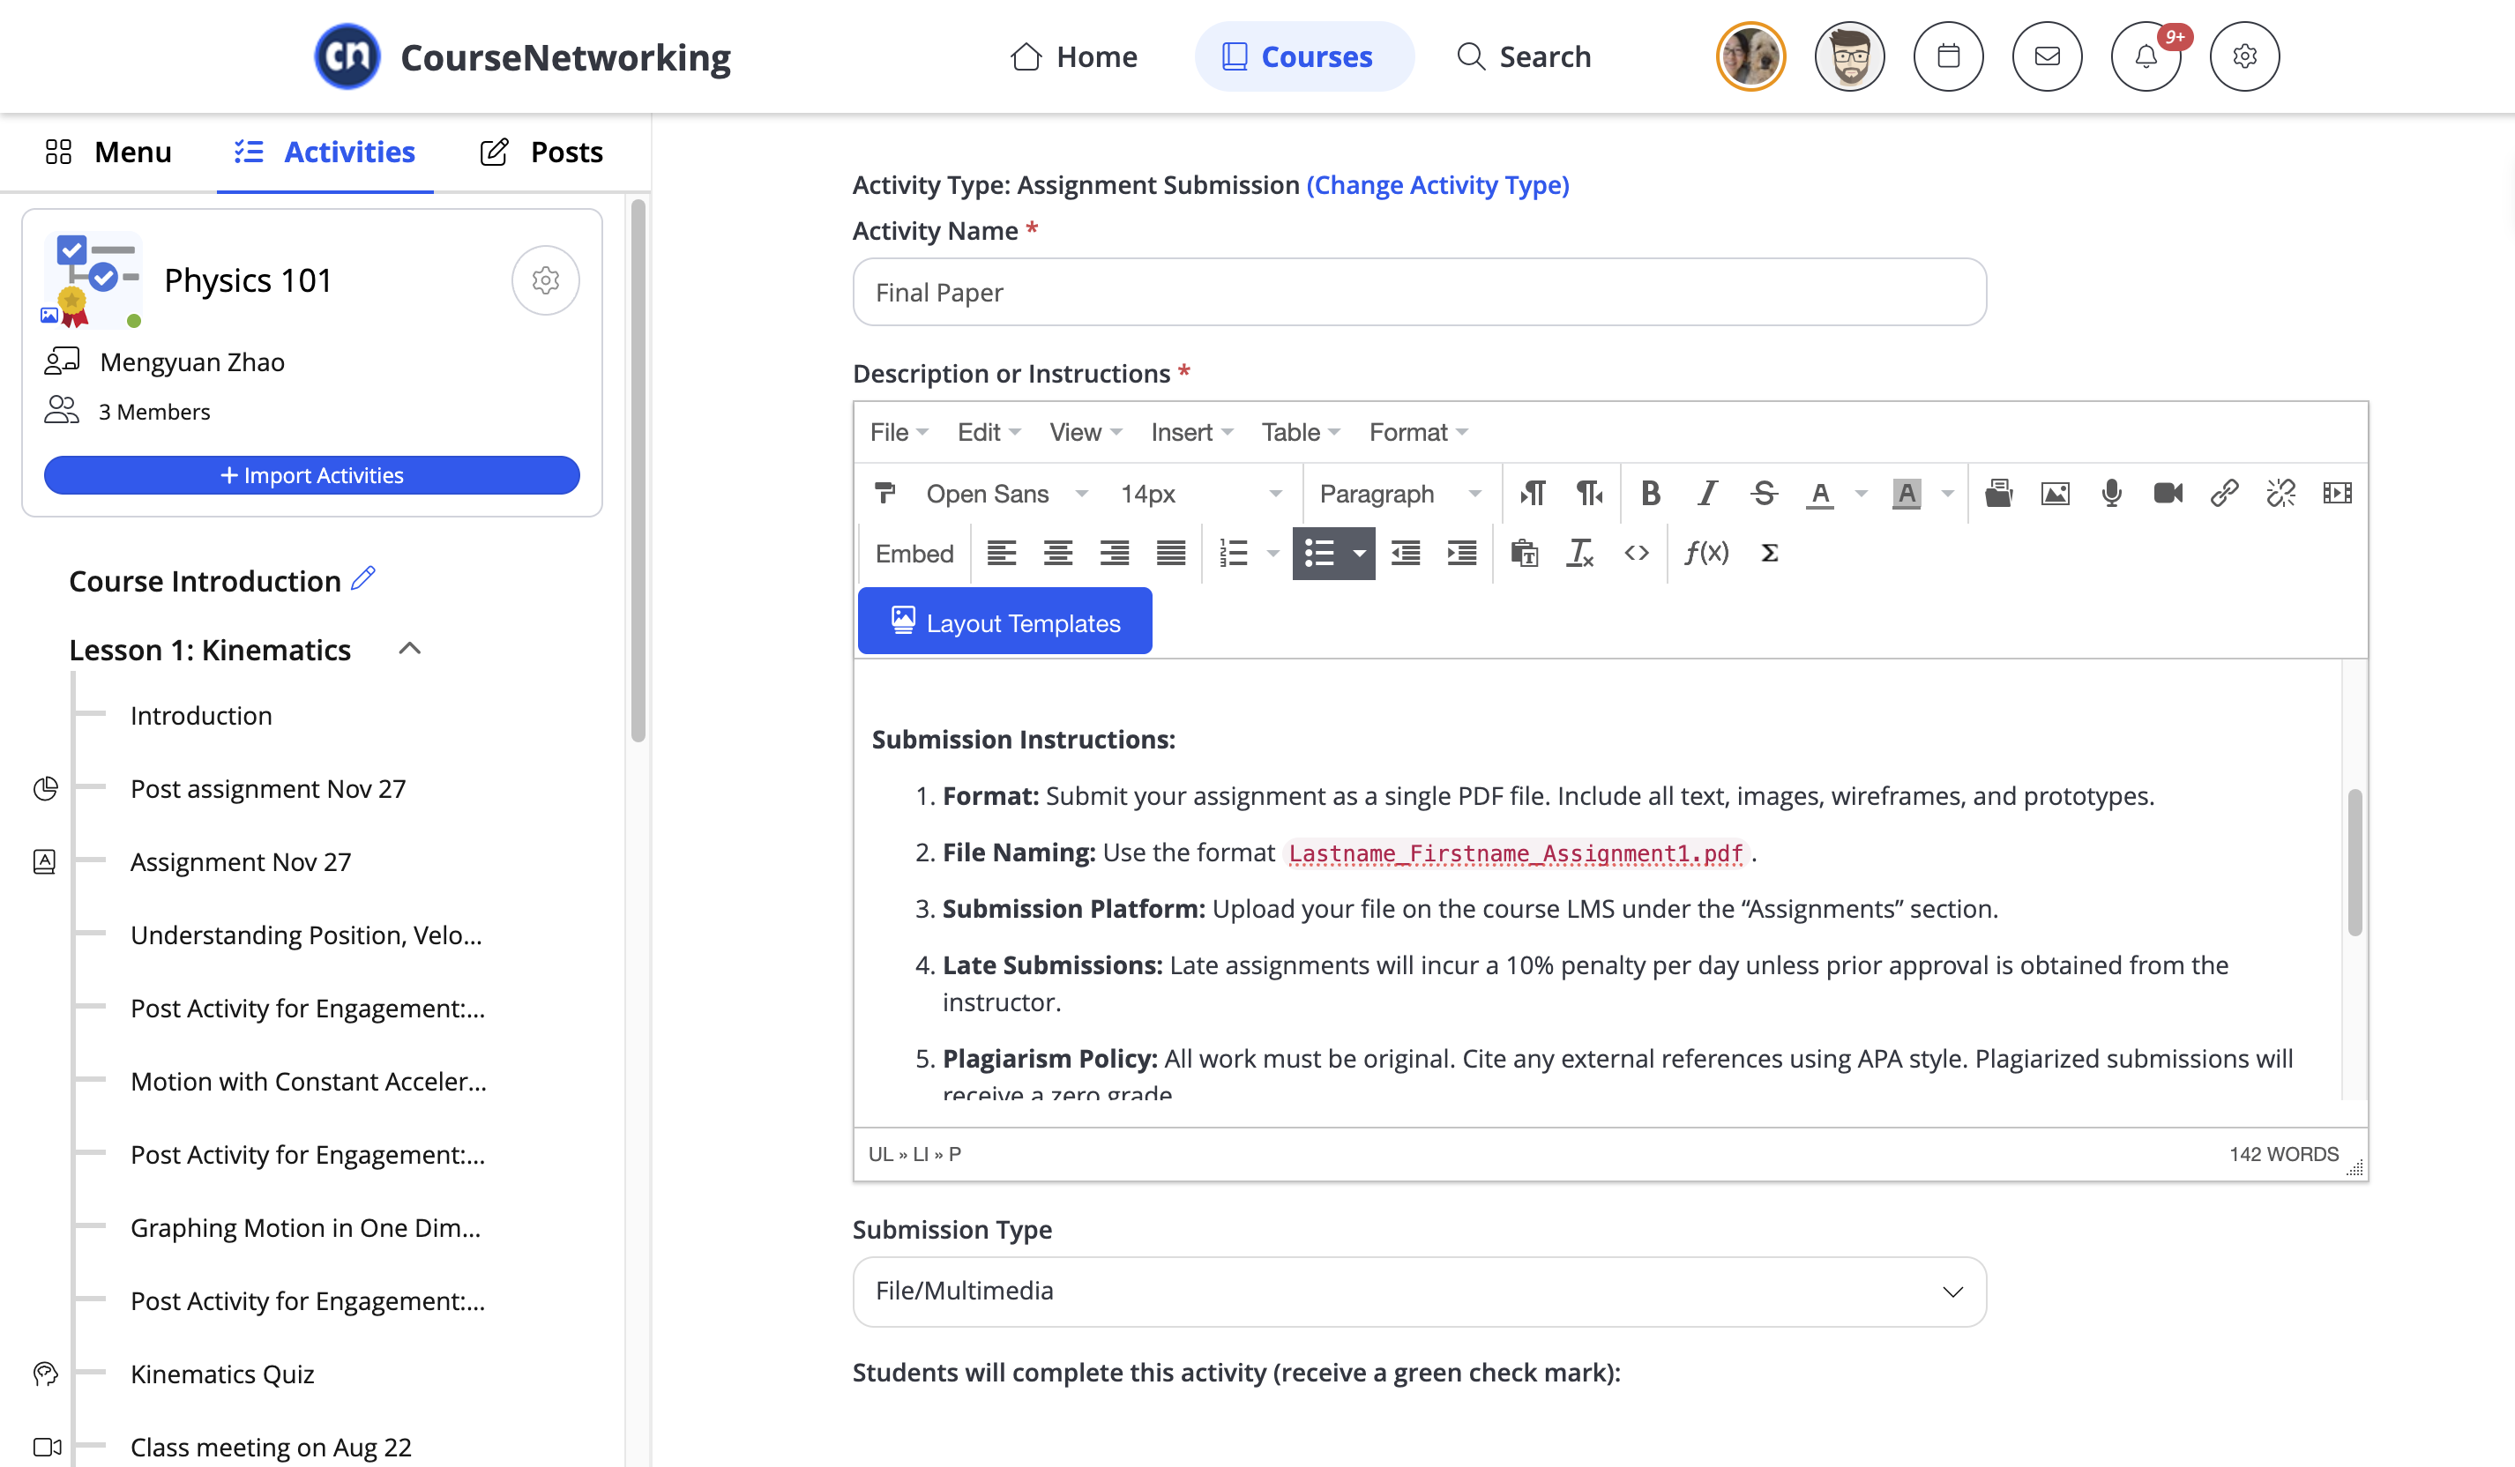This screenshot has height=1467, width=2515.
Task: Open the text color picker arrow
Action: click(1861, 493)
